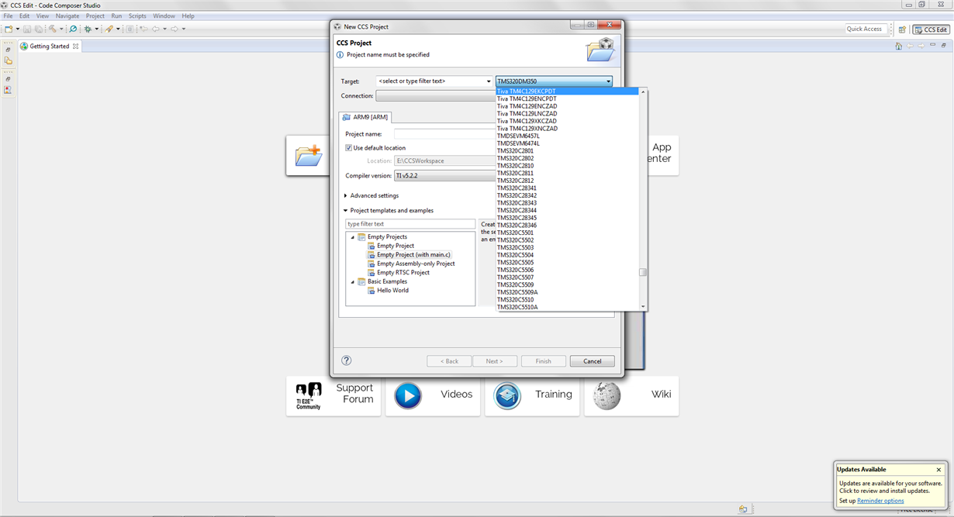The width and height of the screenshot is (954, 517).
Task: Click the device list scroll-up arrow
Action: pos(643,91)
